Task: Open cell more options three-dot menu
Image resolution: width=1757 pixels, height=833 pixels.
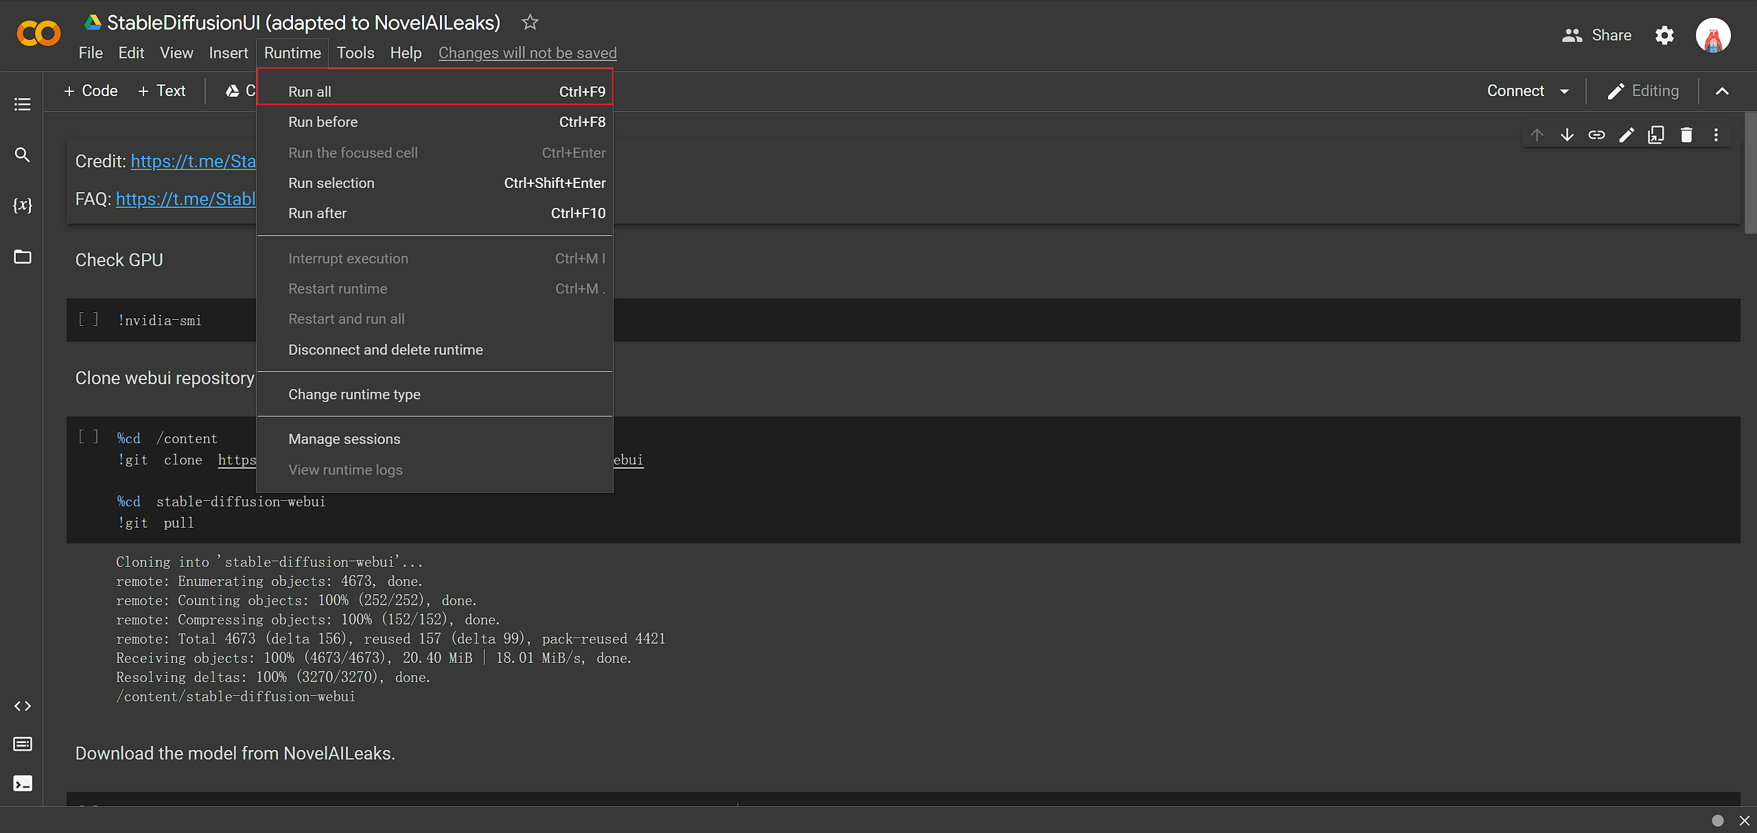Action: click(x=1716, y=134)
